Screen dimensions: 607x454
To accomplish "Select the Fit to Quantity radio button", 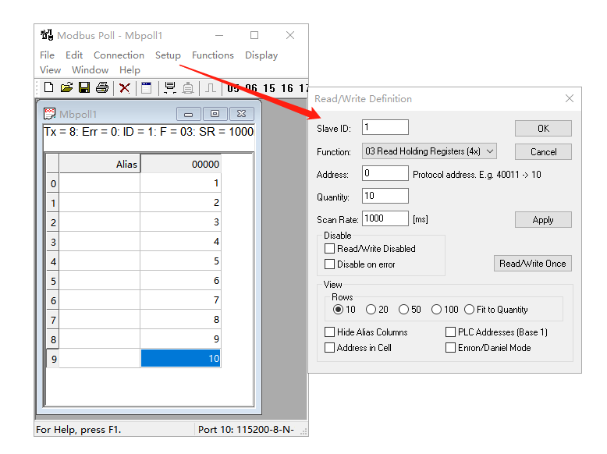I will click(470, 310).
